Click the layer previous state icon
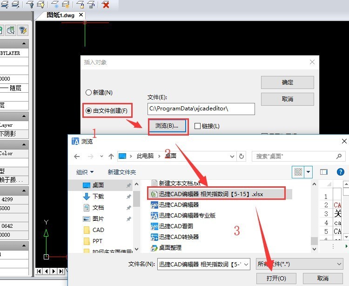Viewport: 349px width, 286px height. coord(5,5)
